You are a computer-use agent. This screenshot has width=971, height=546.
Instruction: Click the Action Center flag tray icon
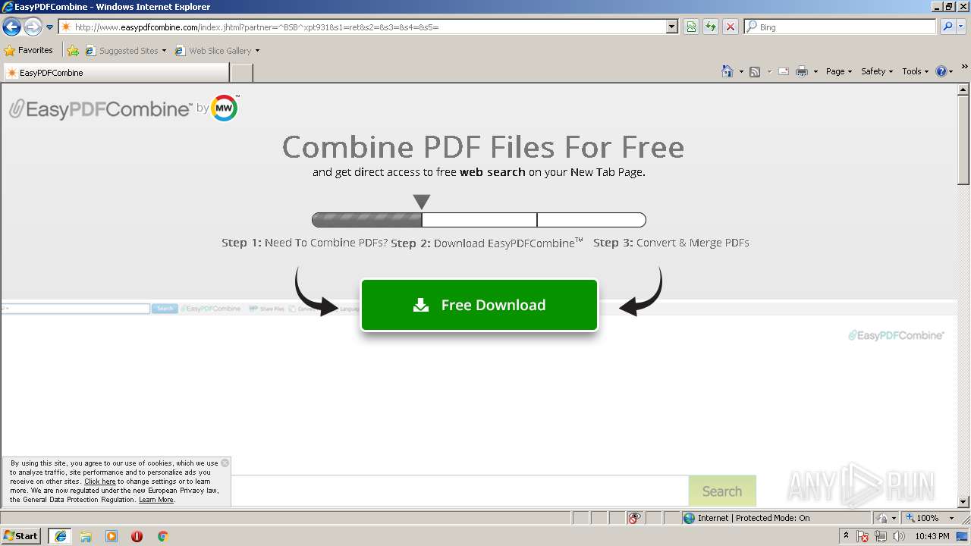point(863,536)
